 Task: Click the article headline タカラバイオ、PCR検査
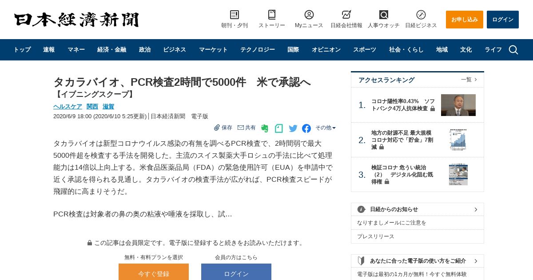click(x=182, y=82)
